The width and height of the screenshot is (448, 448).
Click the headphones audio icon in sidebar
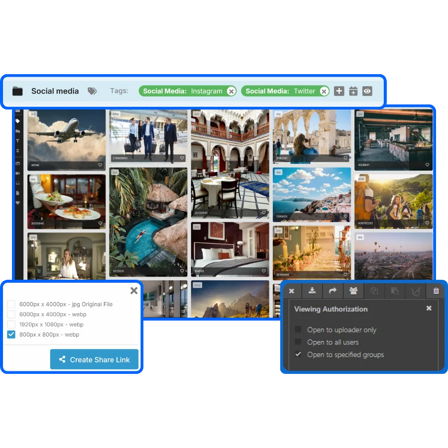pyautogui.click(x=18, y=183)
